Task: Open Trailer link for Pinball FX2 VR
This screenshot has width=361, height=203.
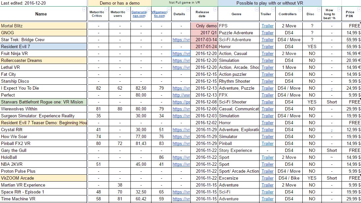Action: [x=267, y=143]
